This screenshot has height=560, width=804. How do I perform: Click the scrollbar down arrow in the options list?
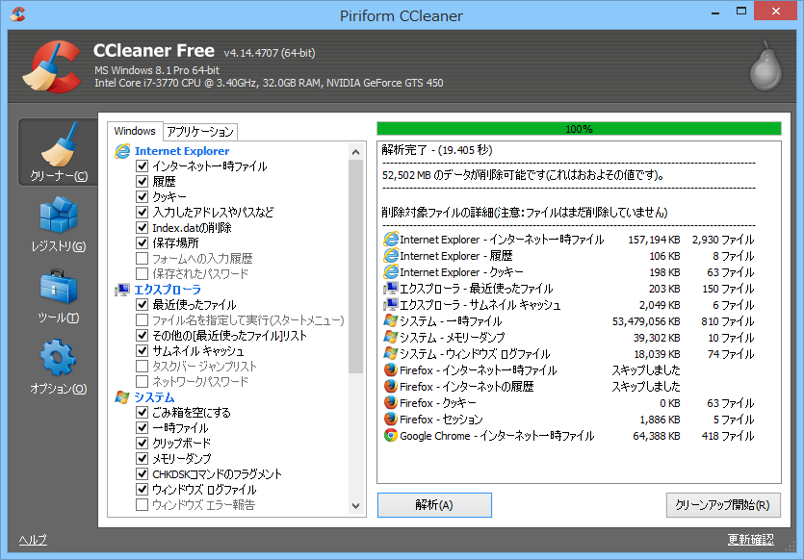(x=355, y=505)
